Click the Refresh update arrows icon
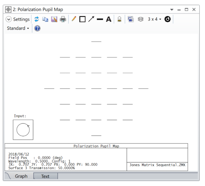This screenshot has height=186, width=205. [37, 19]
